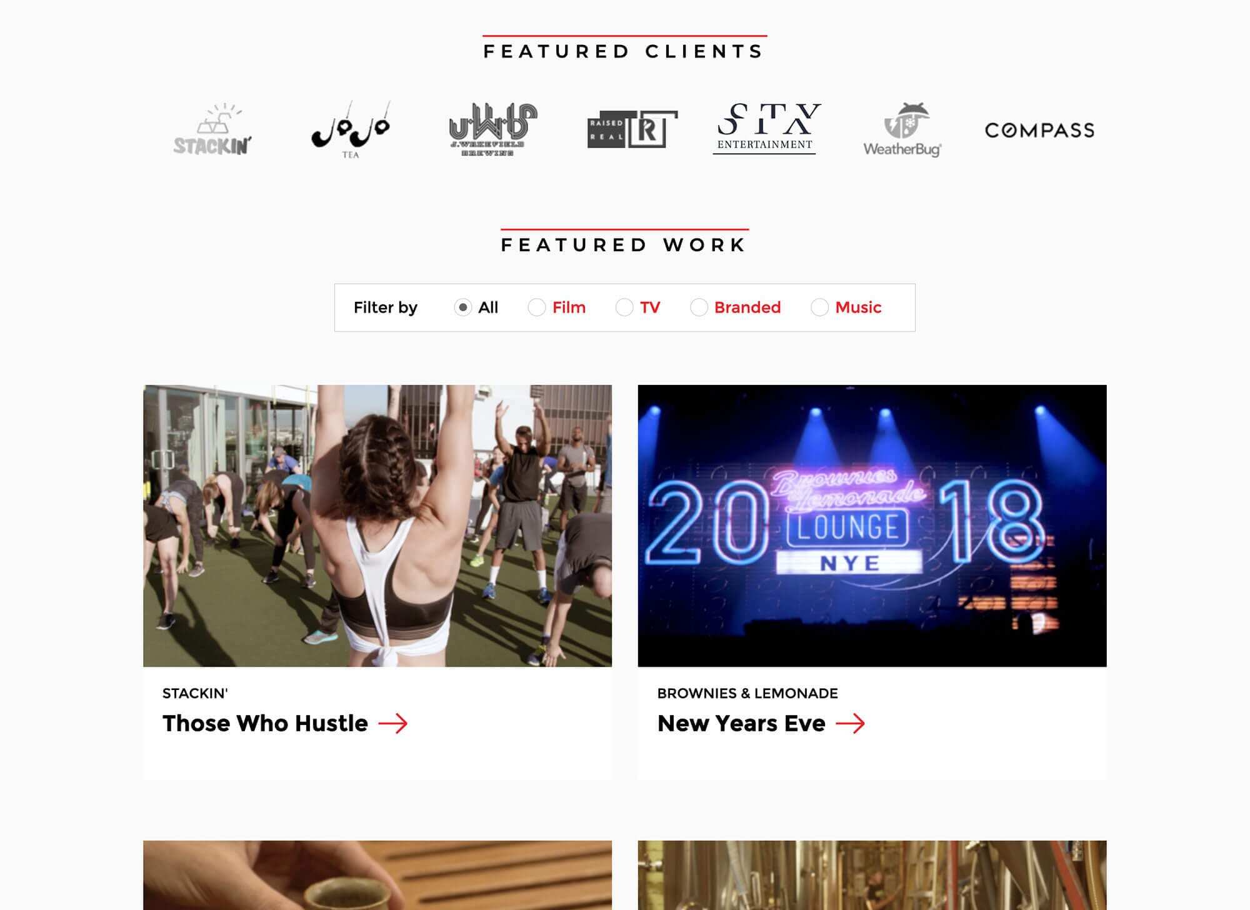
Task: Open the tea cup thumbnail below
Action: point(377,875)
